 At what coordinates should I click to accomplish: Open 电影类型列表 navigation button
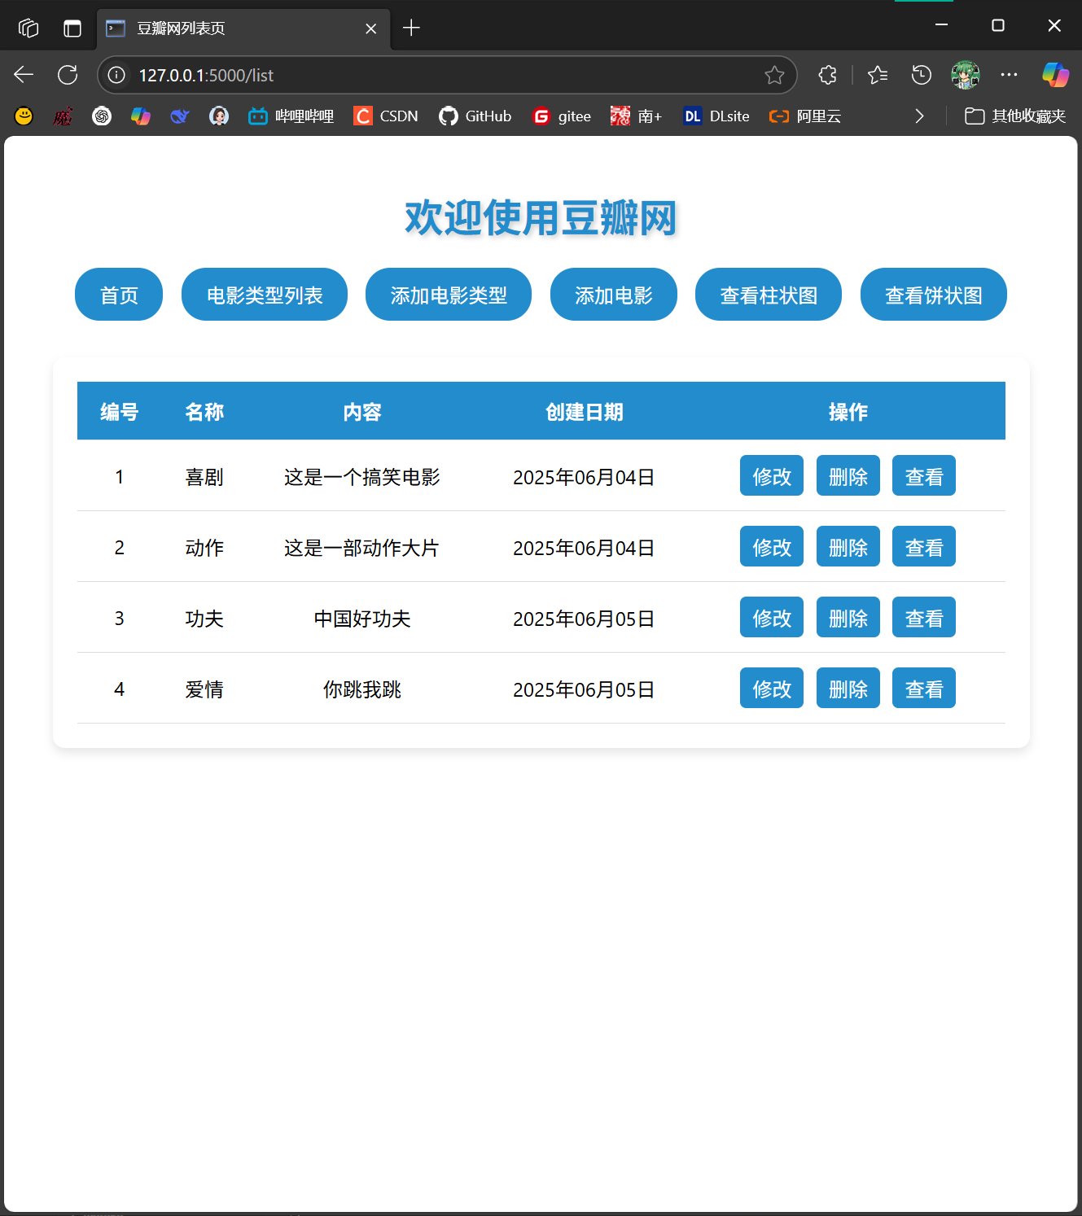(265, 295)
